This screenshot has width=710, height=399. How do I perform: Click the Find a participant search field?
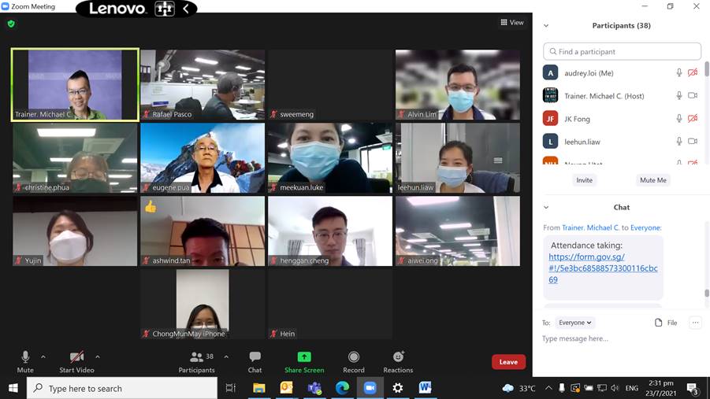click(622, 52)
